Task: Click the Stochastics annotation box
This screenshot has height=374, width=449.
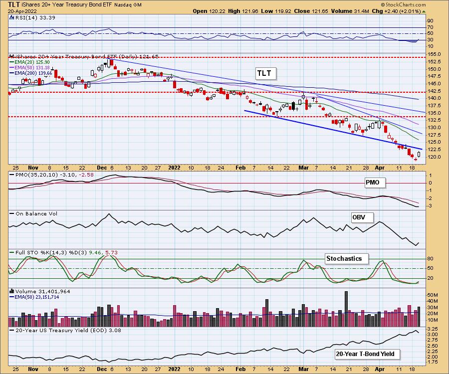Action: (x=346, y=259)
